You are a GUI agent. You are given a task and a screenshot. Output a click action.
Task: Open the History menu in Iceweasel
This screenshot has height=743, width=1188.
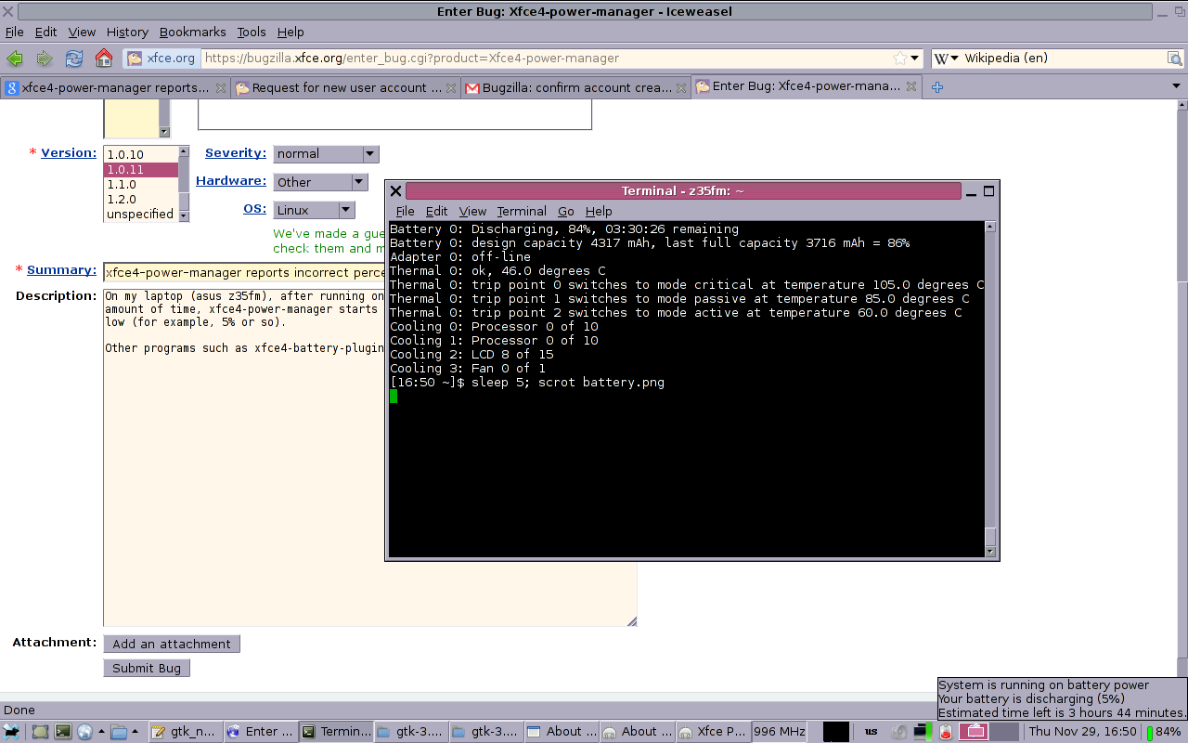(x=127, y=32)
